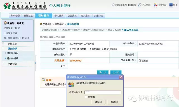Click the clock icon beside date

click(113, 5)
